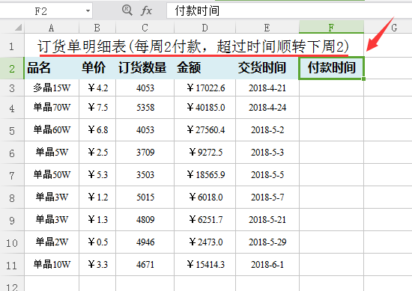
Task: Select row 5 header
Action: point(12,130)
